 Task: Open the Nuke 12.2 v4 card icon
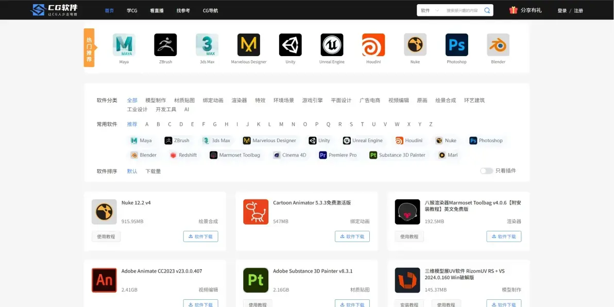click(104, 212)
